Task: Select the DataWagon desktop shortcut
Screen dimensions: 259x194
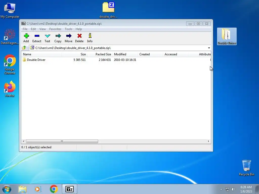Action: pos(10,37)
